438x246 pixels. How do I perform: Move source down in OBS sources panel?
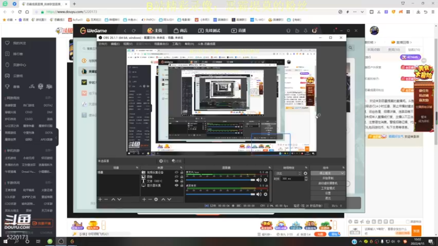click(169, 200)
